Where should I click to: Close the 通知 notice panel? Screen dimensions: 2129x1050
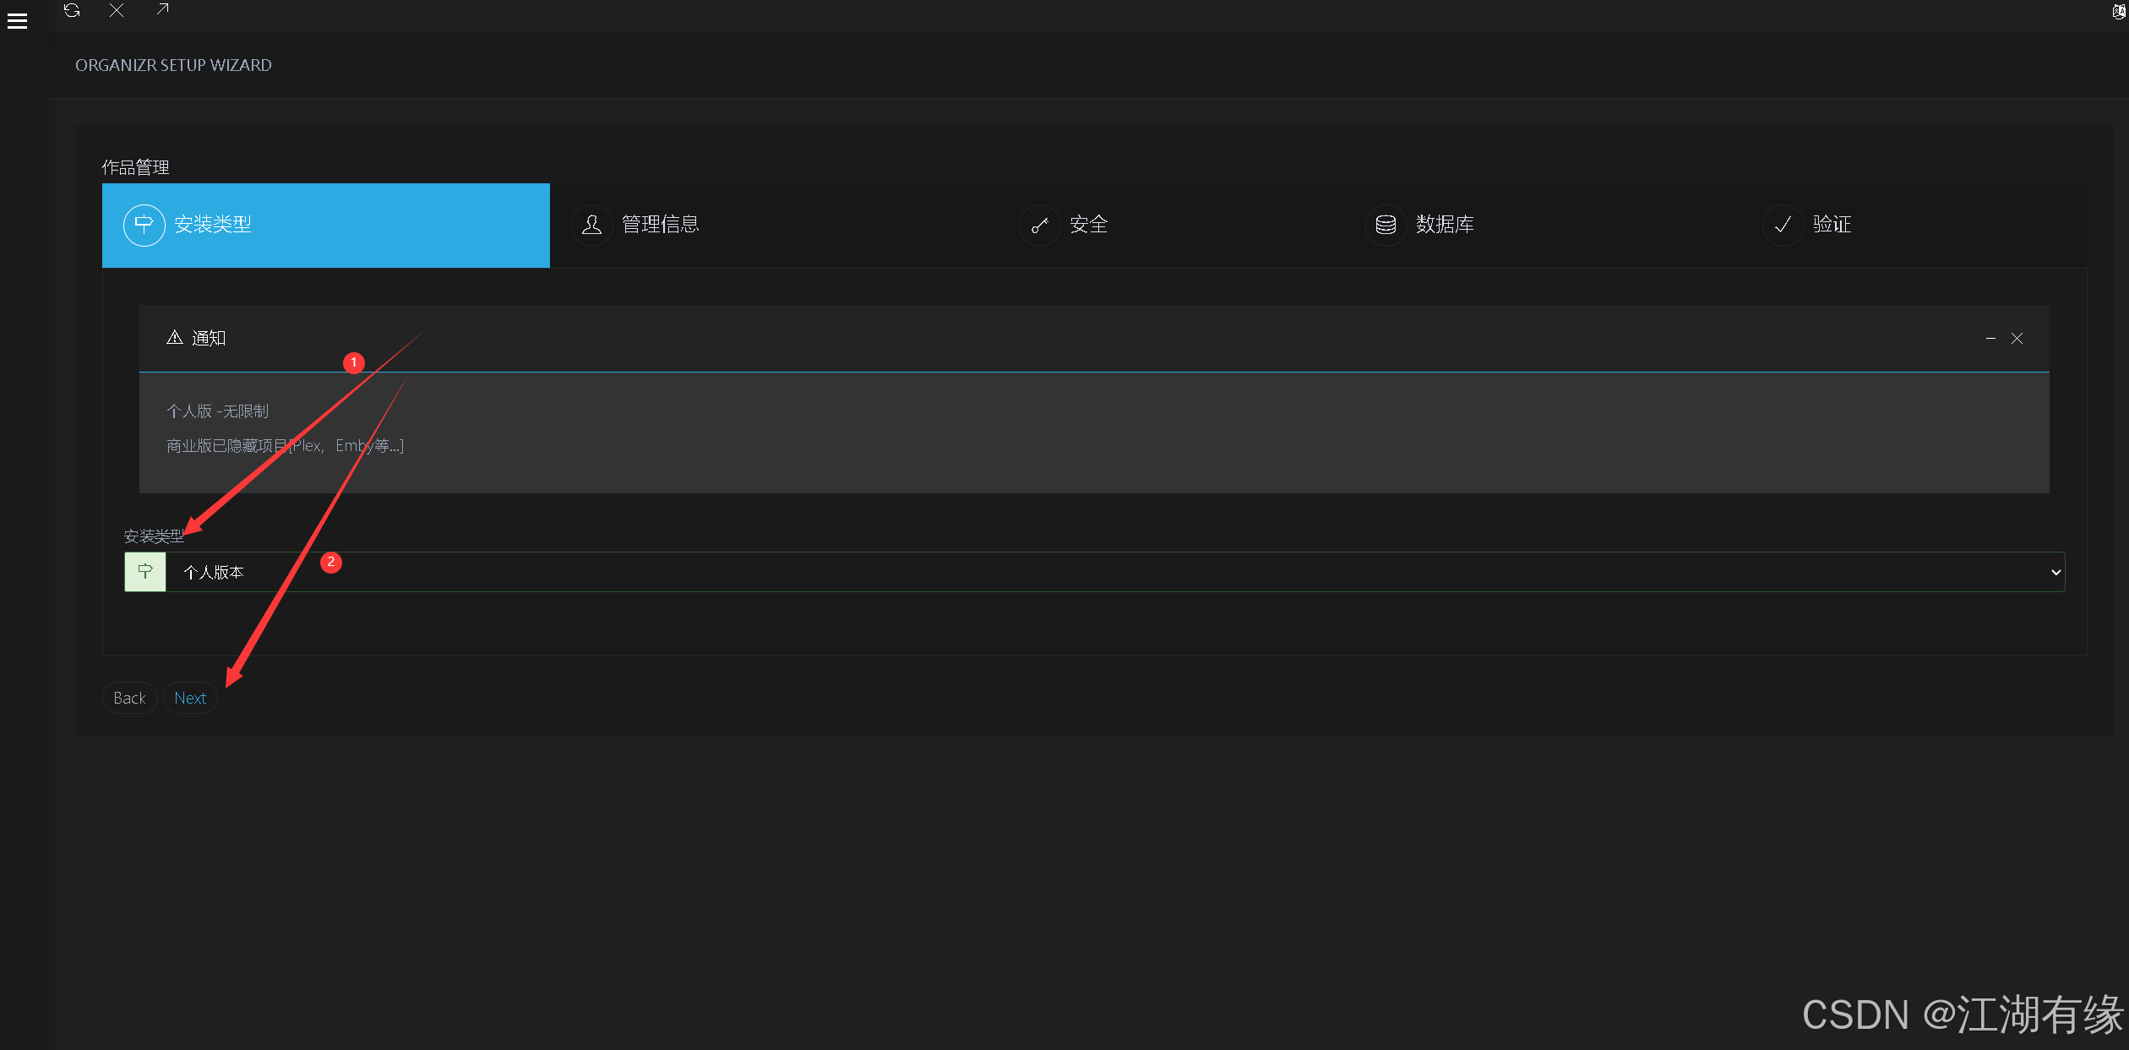tap(2017, 338)
